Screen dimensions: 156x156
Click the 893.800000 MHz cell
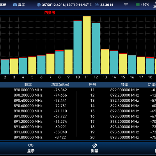pyautogui.click(x=124, y=137)
